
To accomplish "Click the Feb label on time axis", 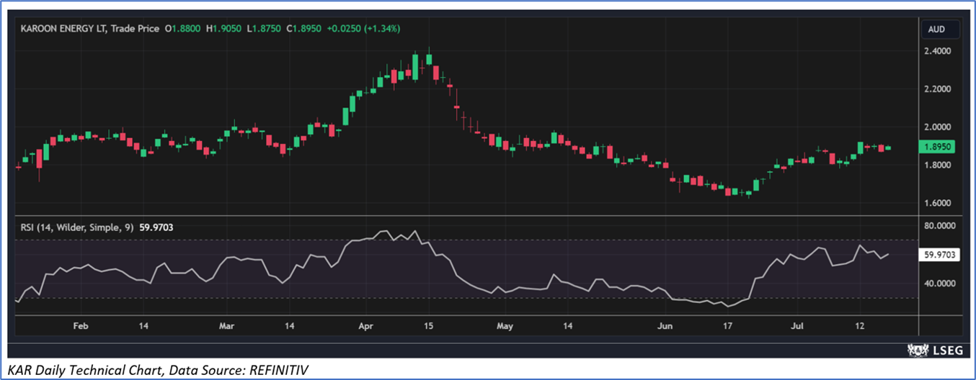I will [81, 326].
